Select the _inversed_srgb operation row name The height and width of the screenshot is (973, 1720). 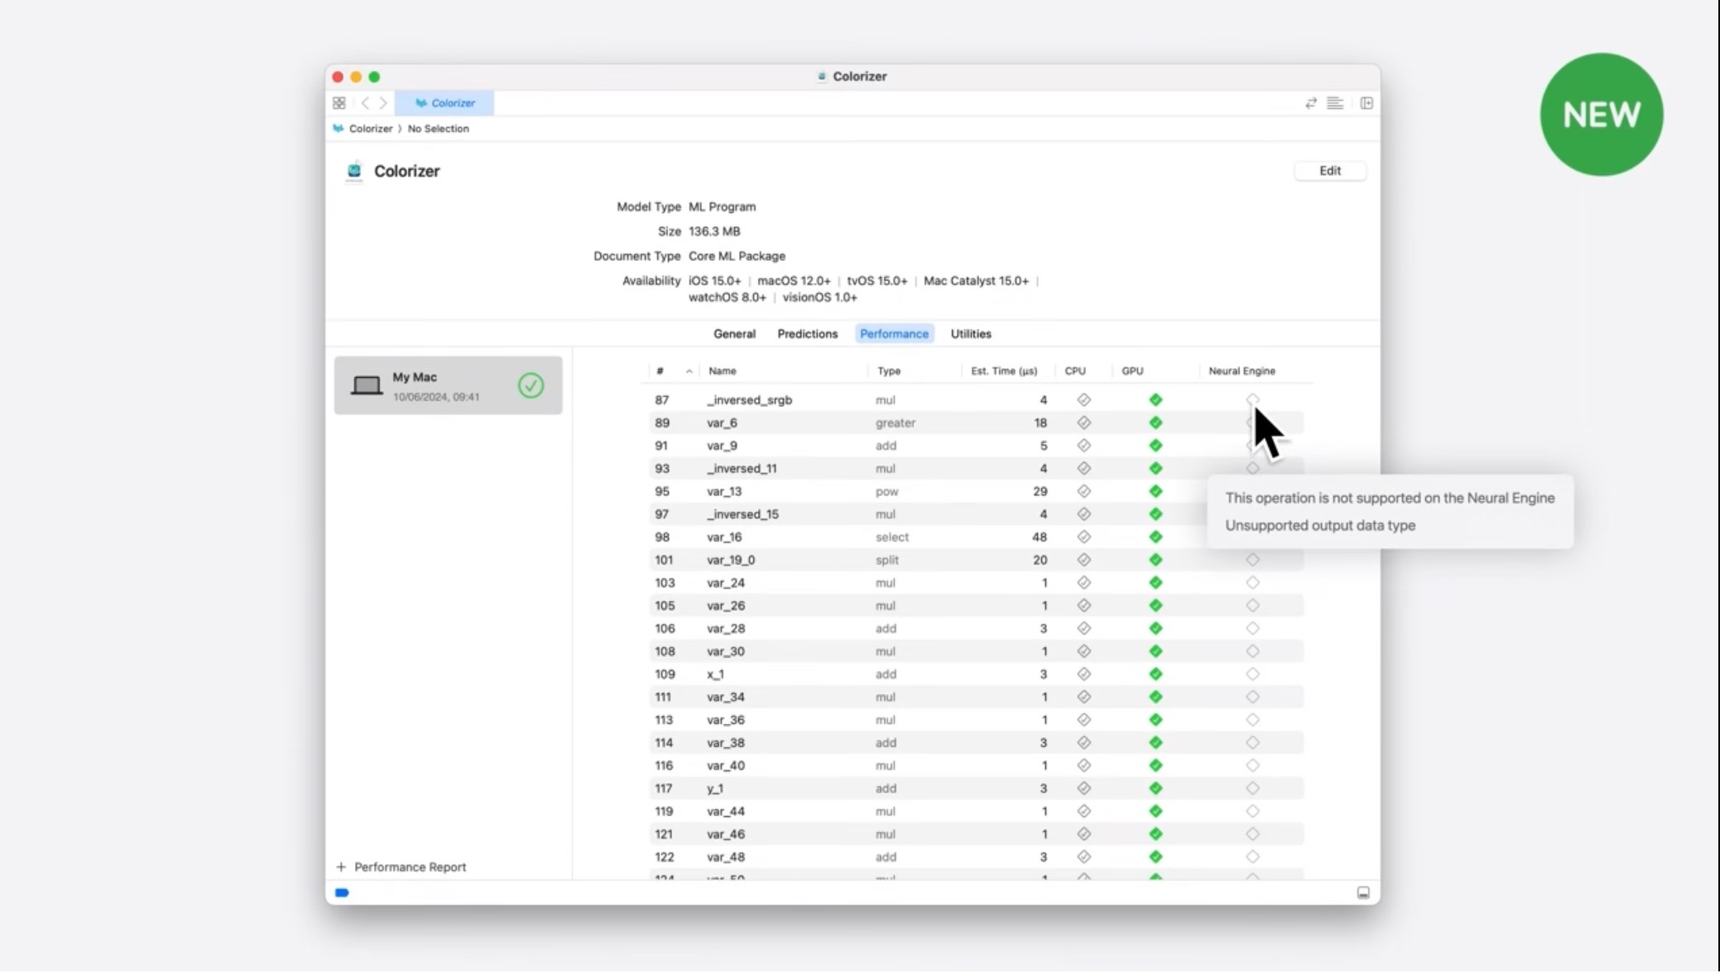coord(749,400)
